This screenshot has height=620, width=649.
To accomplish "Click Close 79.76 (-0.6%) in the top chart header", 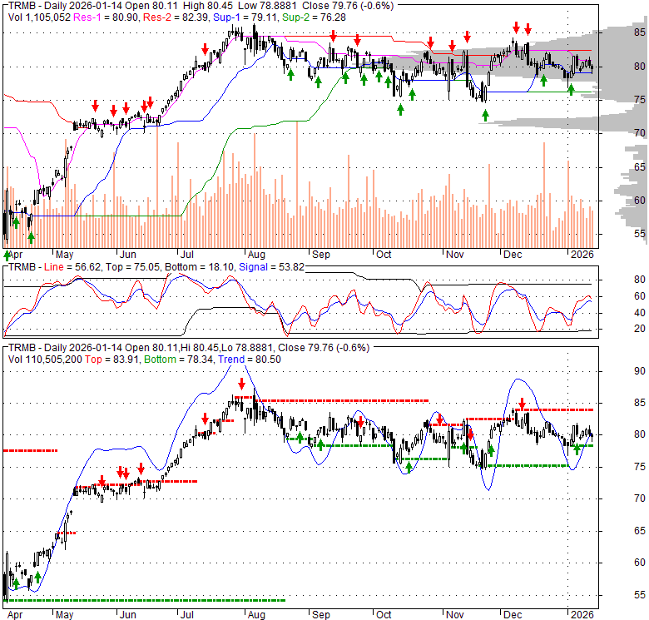I will (348, 6).
